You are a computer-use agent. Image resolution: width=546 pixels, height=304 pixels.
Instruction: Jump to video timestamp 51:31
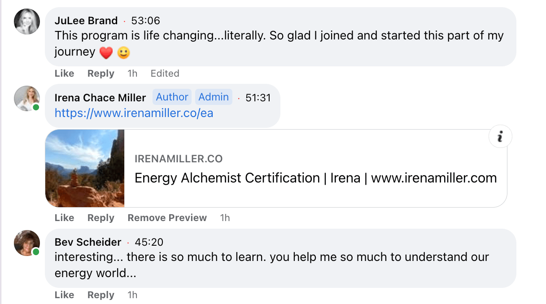pyautogui.click(x=258, y=98)
